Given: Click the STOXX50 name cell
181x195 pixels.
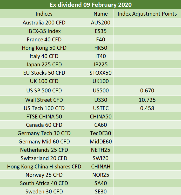Looking at the screenshot, I should 100,73.
